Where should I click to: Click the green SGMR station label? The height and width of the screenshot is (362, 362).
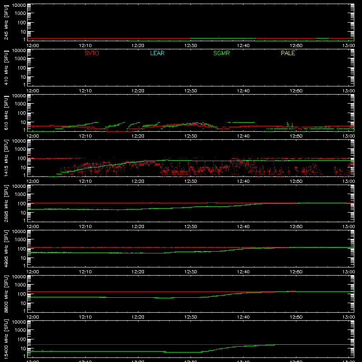(221, 53)
